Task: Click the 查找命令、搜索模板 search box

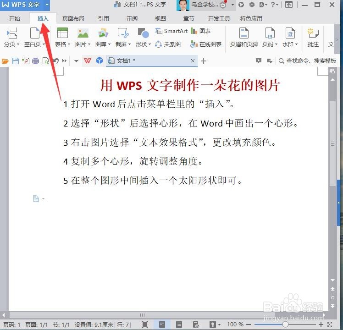Action: [x=308, y=61]
